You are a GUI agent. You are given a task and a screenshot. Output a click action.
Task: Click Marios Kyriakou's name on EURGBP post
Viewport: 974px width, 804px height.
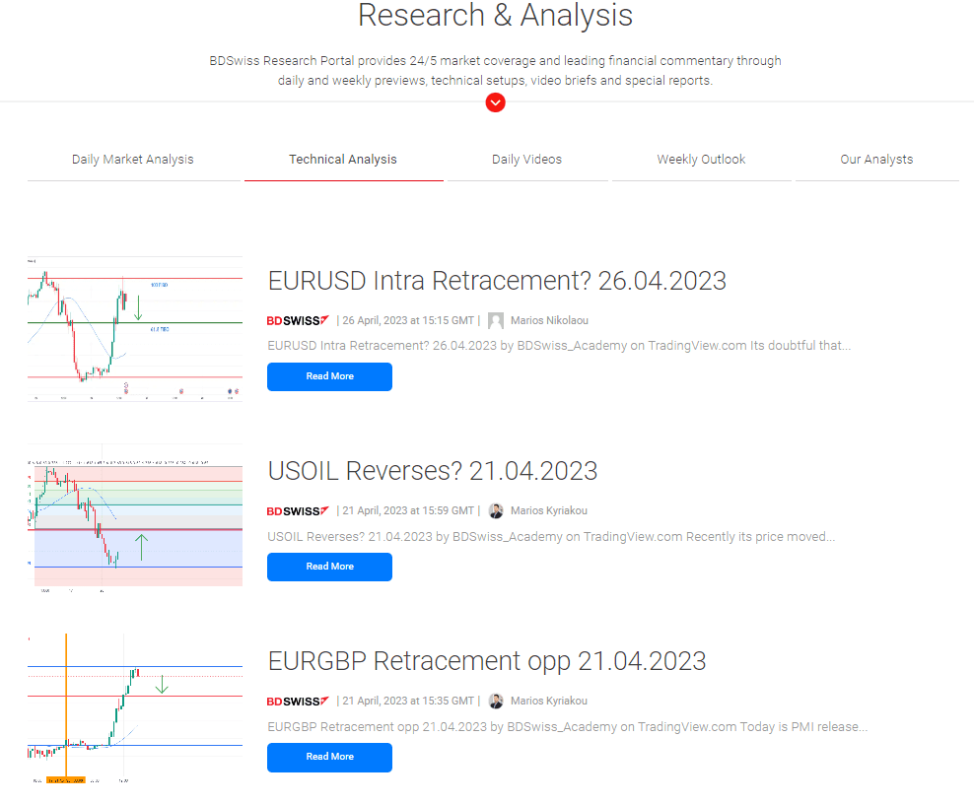click(x=549, y=701)
